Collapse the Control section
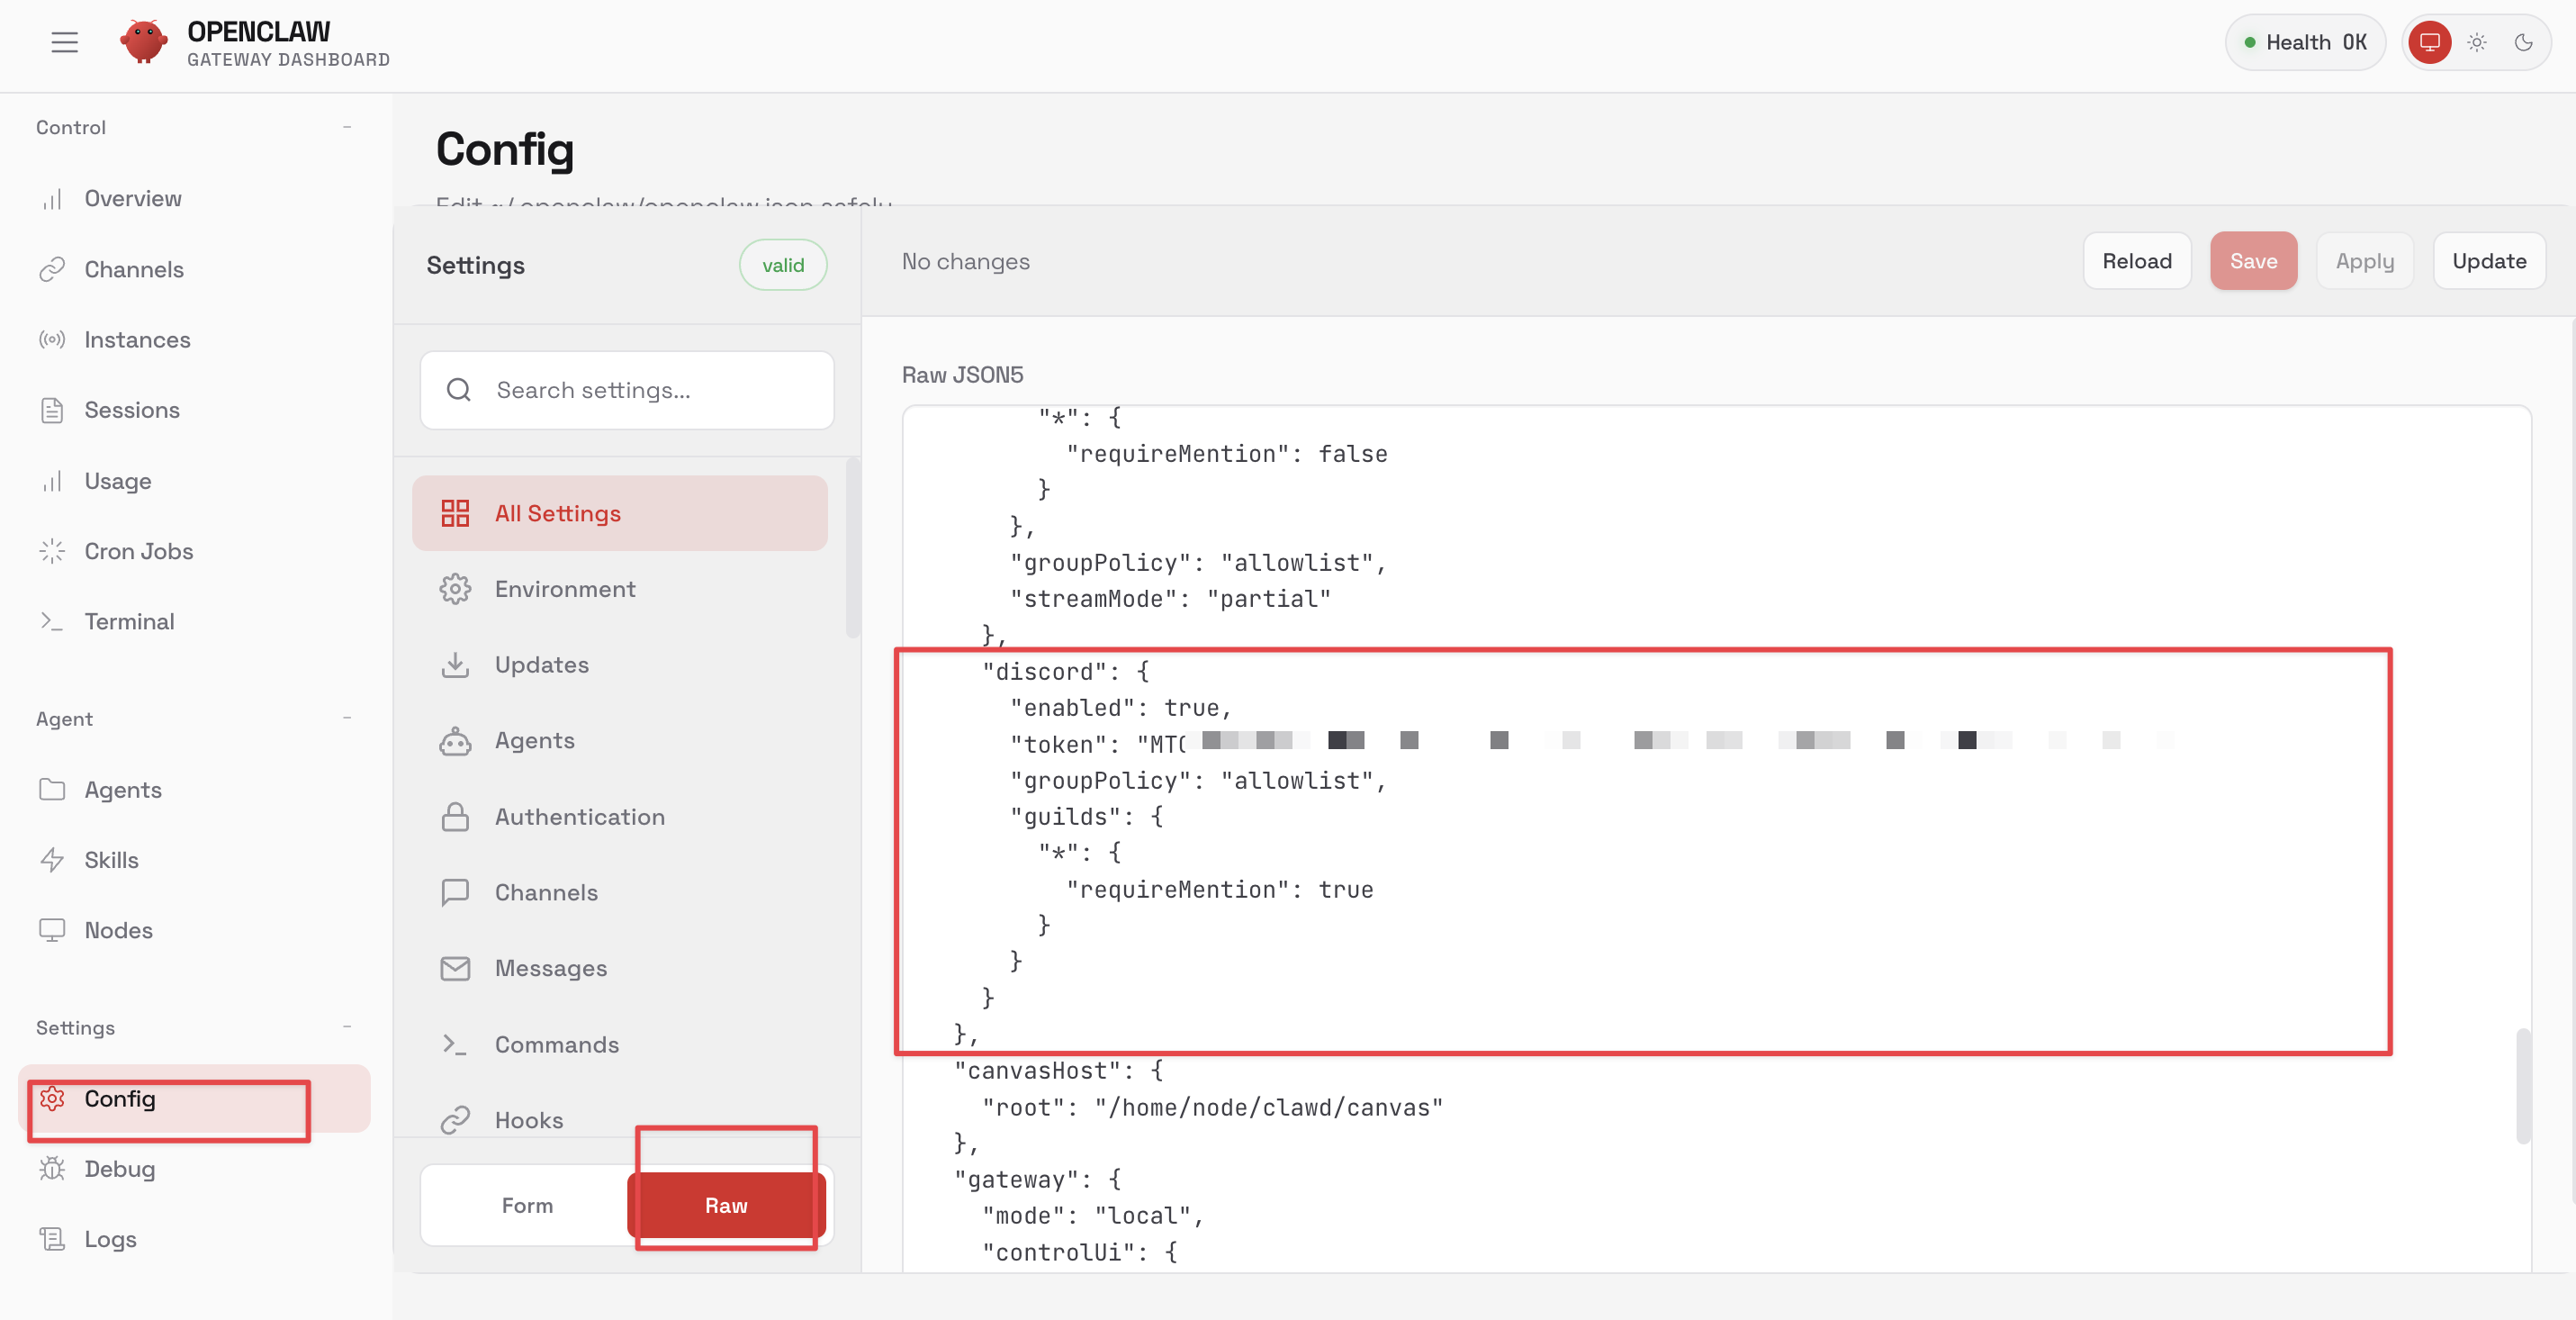 [347, 127]
